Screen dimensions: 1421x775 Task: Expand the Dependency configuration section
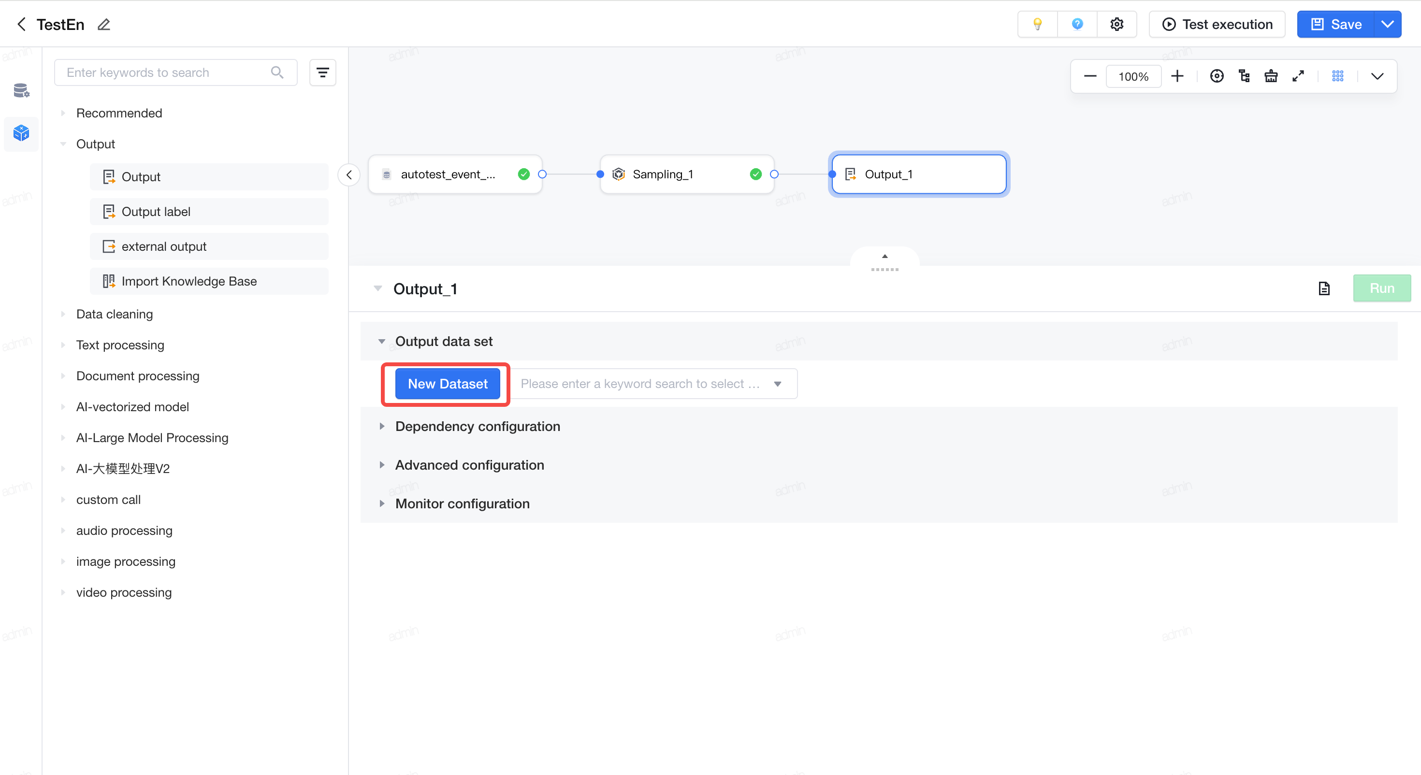pos(477,426)
